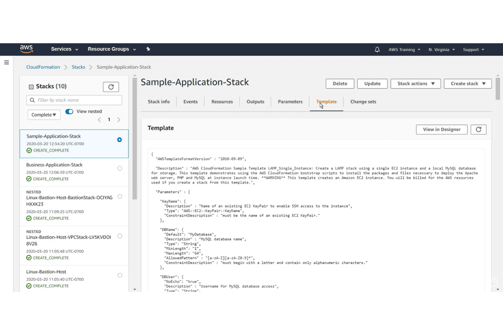This screenshot has height=335, width=503.
Task: Switch to the Resources tab
Action: click(x=222, y=101)
